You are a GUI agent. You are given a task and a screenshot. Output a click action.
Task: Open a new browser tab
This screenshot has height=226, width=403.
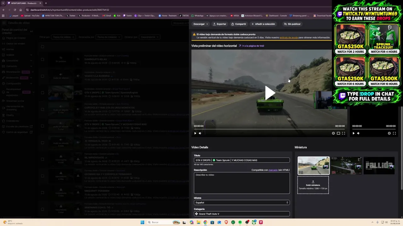coord(46,3)
